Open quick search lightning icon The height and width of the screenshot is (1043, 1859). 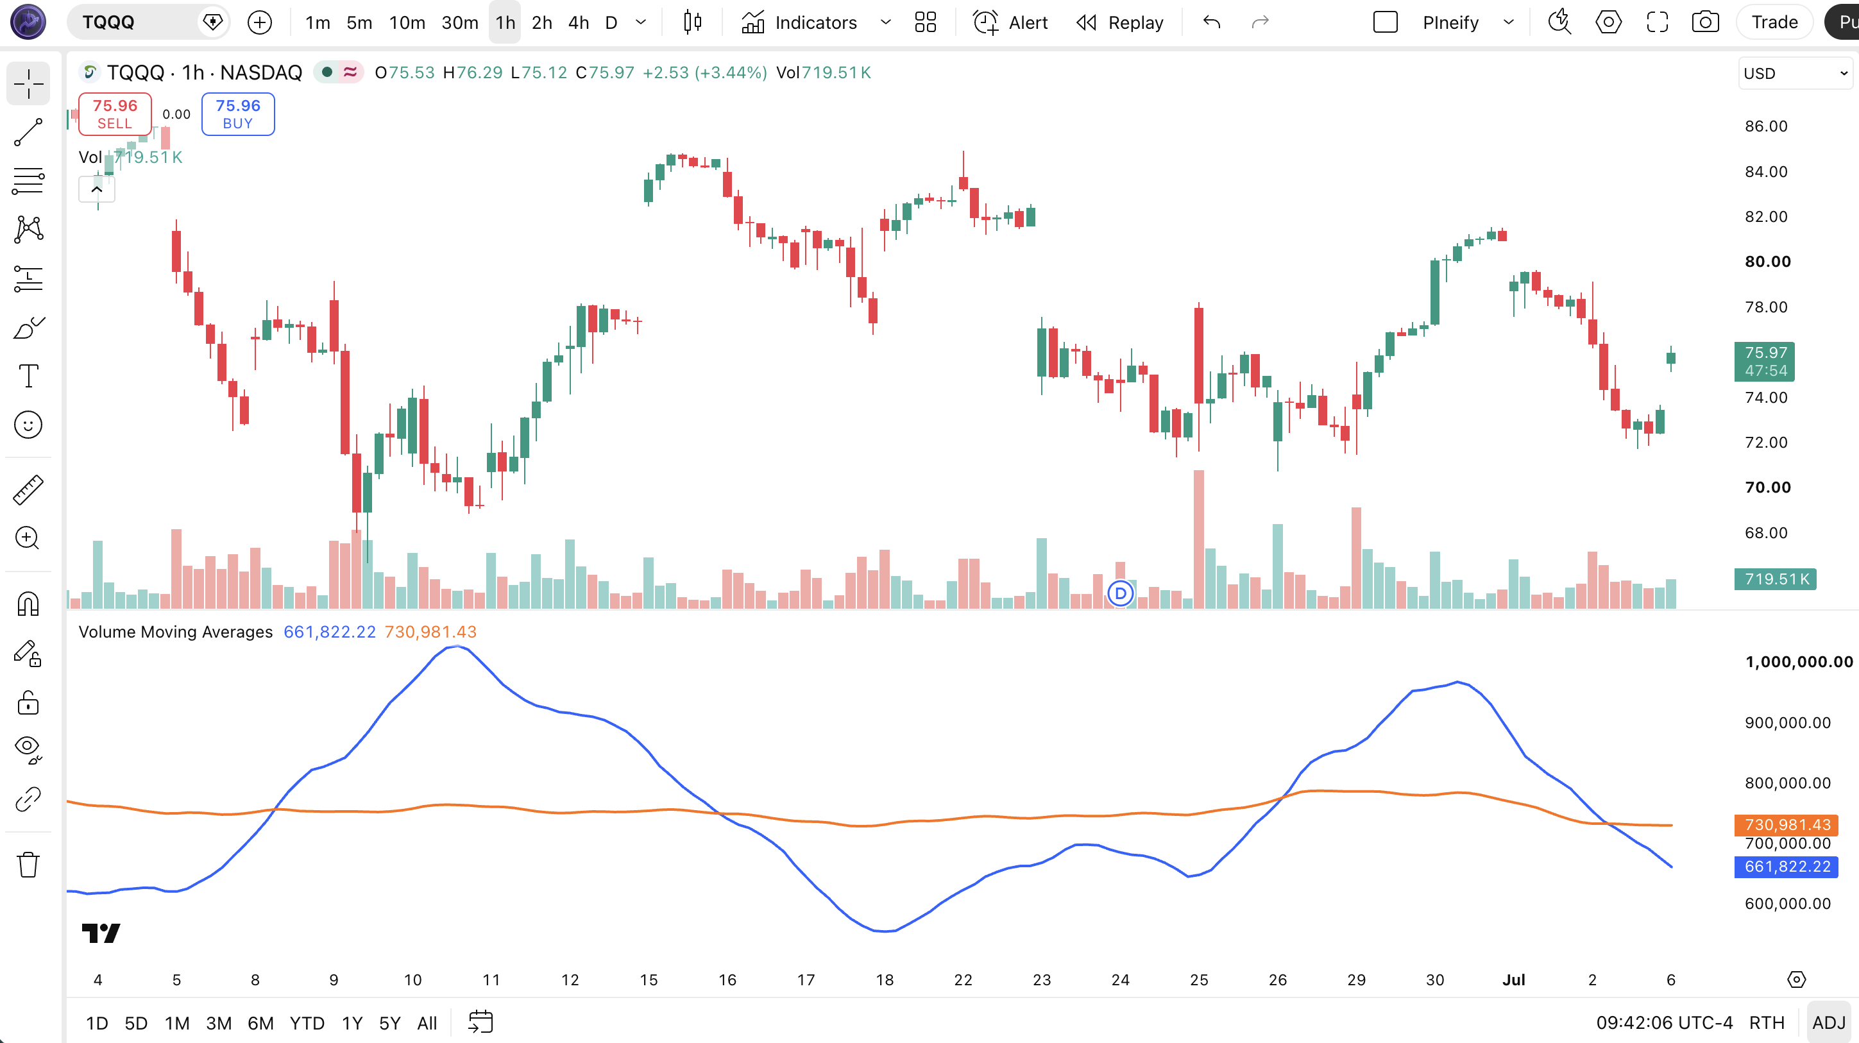(x=1559, y=22)
